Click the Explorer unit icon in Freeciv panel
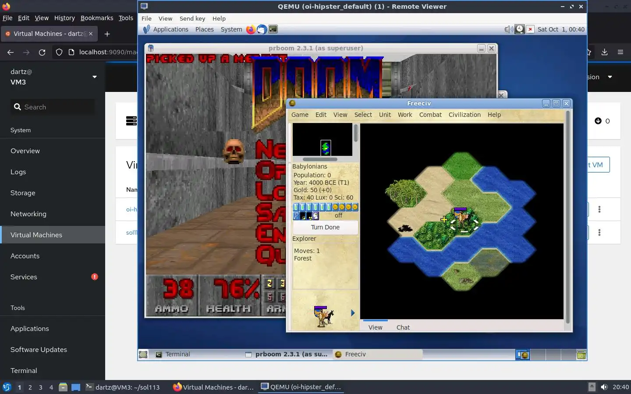The image size is (631, 394). [x=323, y=316]
